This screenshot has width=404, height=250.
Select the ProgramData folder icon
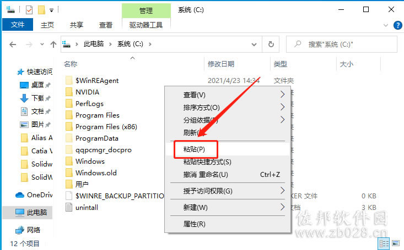click(x=69, y=138)
